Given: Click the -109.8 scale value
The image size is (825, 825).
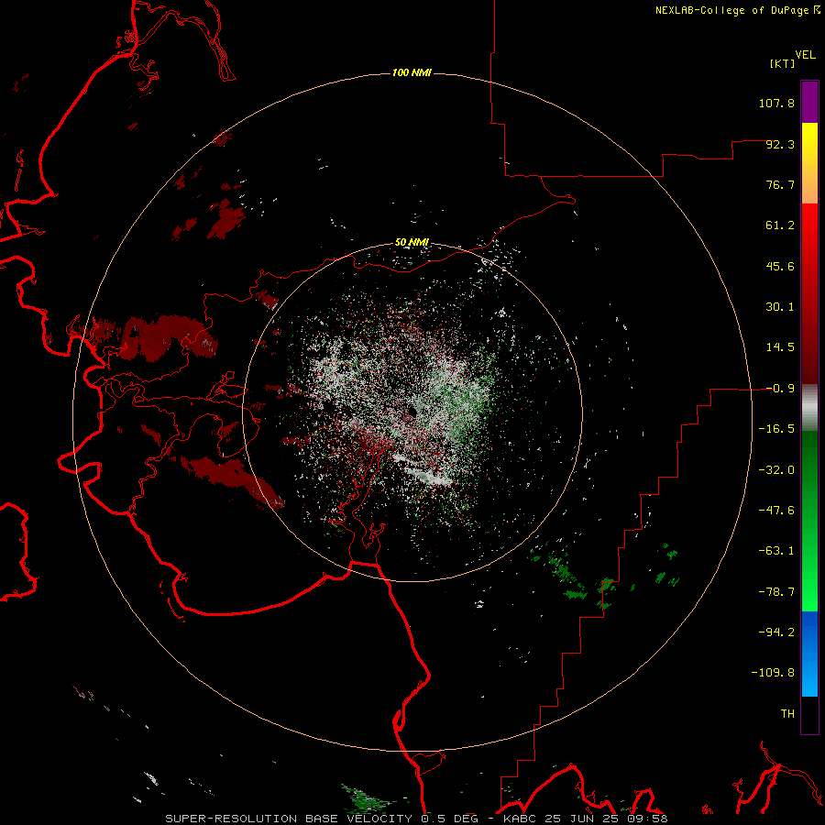Looking at the screenshot, I should click(x=773, y=673).
